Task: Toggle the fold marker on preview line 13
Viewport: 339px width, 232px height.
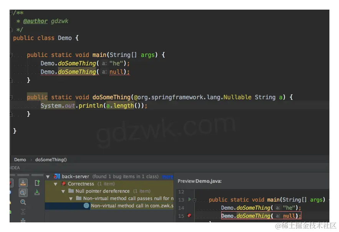Action: [194, 200]
